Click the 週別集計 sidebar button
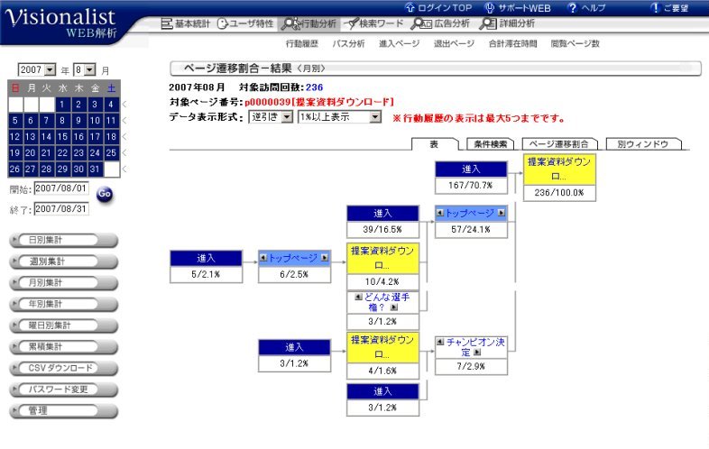Screen dimensions: 709x449 [x=63, y=261]
